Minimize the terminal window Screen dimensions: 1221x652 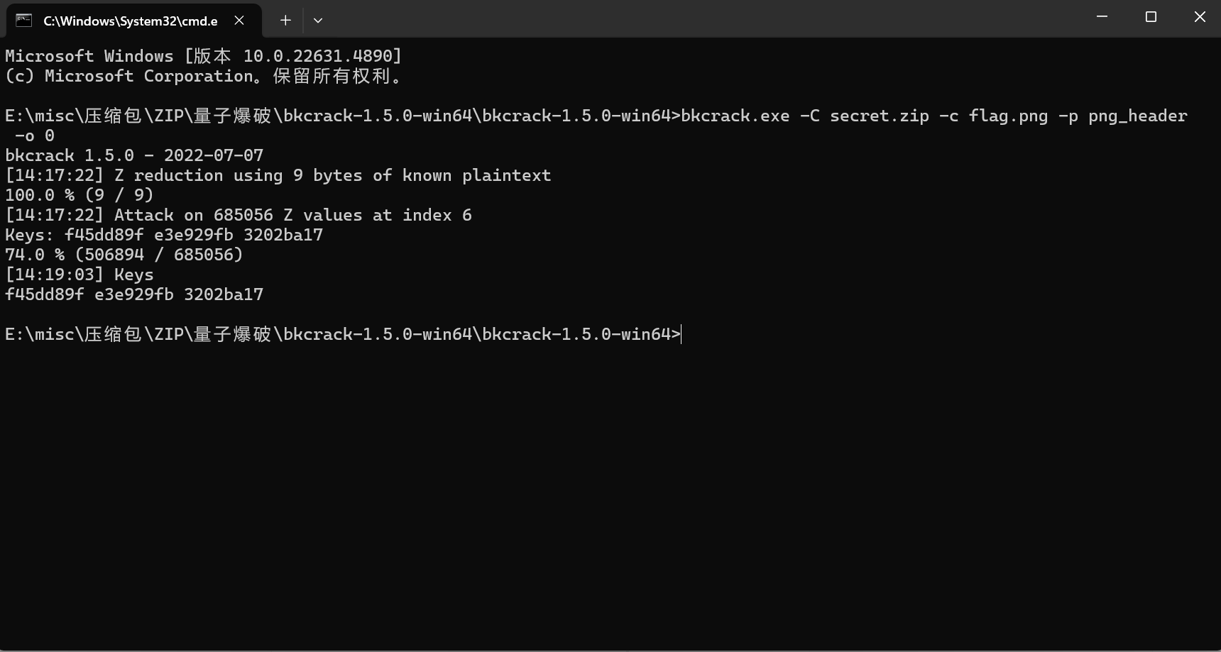[x=1102, y=17]
